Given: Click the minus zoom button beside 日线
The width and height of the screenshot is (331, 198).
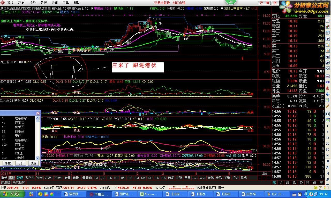Looking at the screenshot, I should click(x=264, y=178).
